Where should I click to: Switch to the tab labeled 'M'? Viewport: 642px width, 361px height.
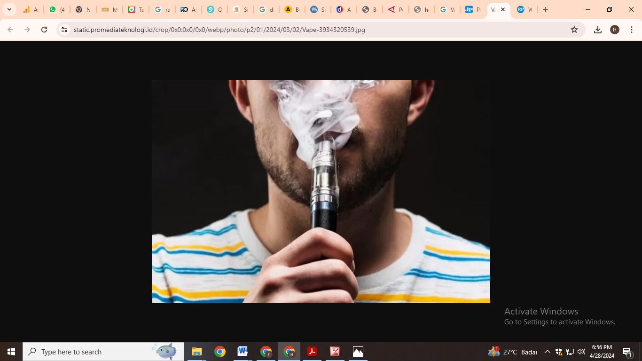(110, 9)
